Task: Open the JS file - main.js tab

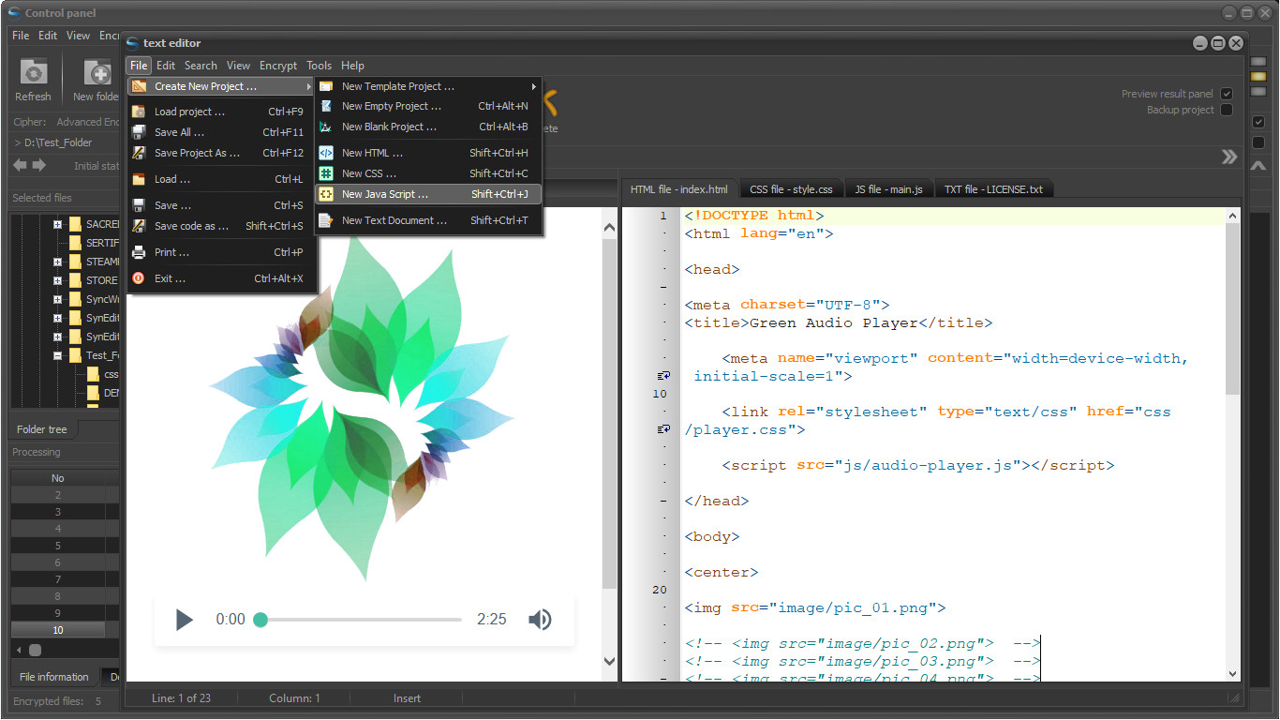Action: 888,189
